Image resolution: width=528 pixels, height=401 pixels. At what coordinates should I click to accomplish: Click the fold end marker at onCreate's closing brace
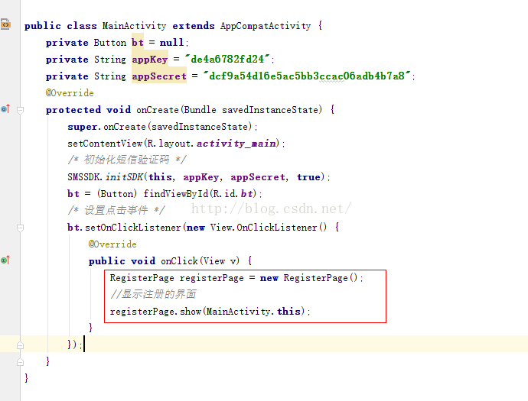tap(20, 362)
